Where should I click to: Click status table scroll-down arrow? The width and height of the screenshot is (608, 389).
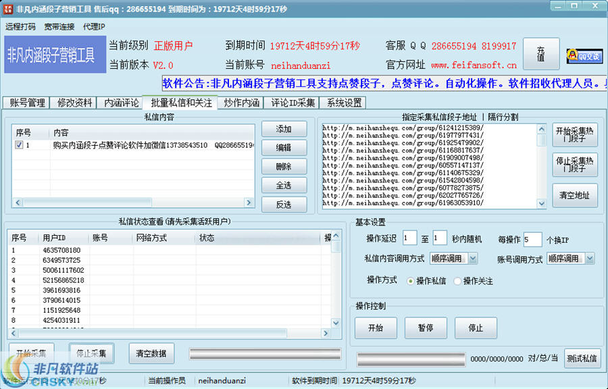336,323
